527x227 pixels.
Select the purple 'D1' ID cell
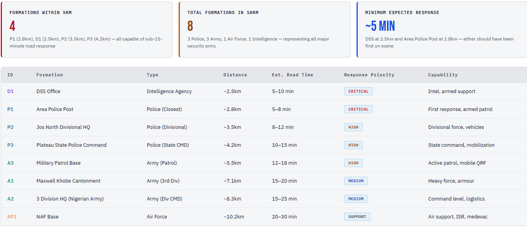(x=11, y=91)
